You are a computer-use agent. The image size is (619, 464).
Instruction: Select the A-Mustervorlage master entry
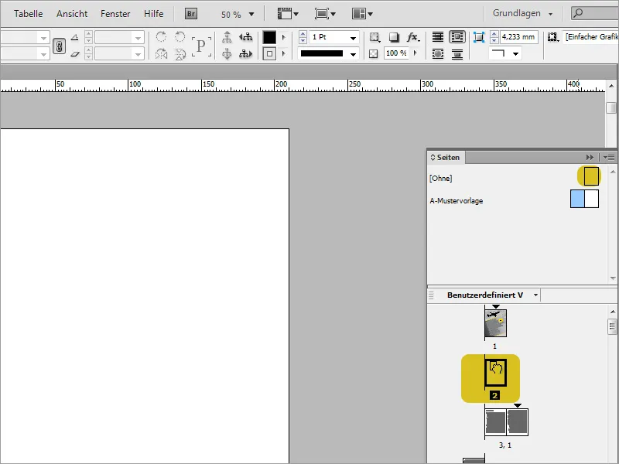click(457, 201)
